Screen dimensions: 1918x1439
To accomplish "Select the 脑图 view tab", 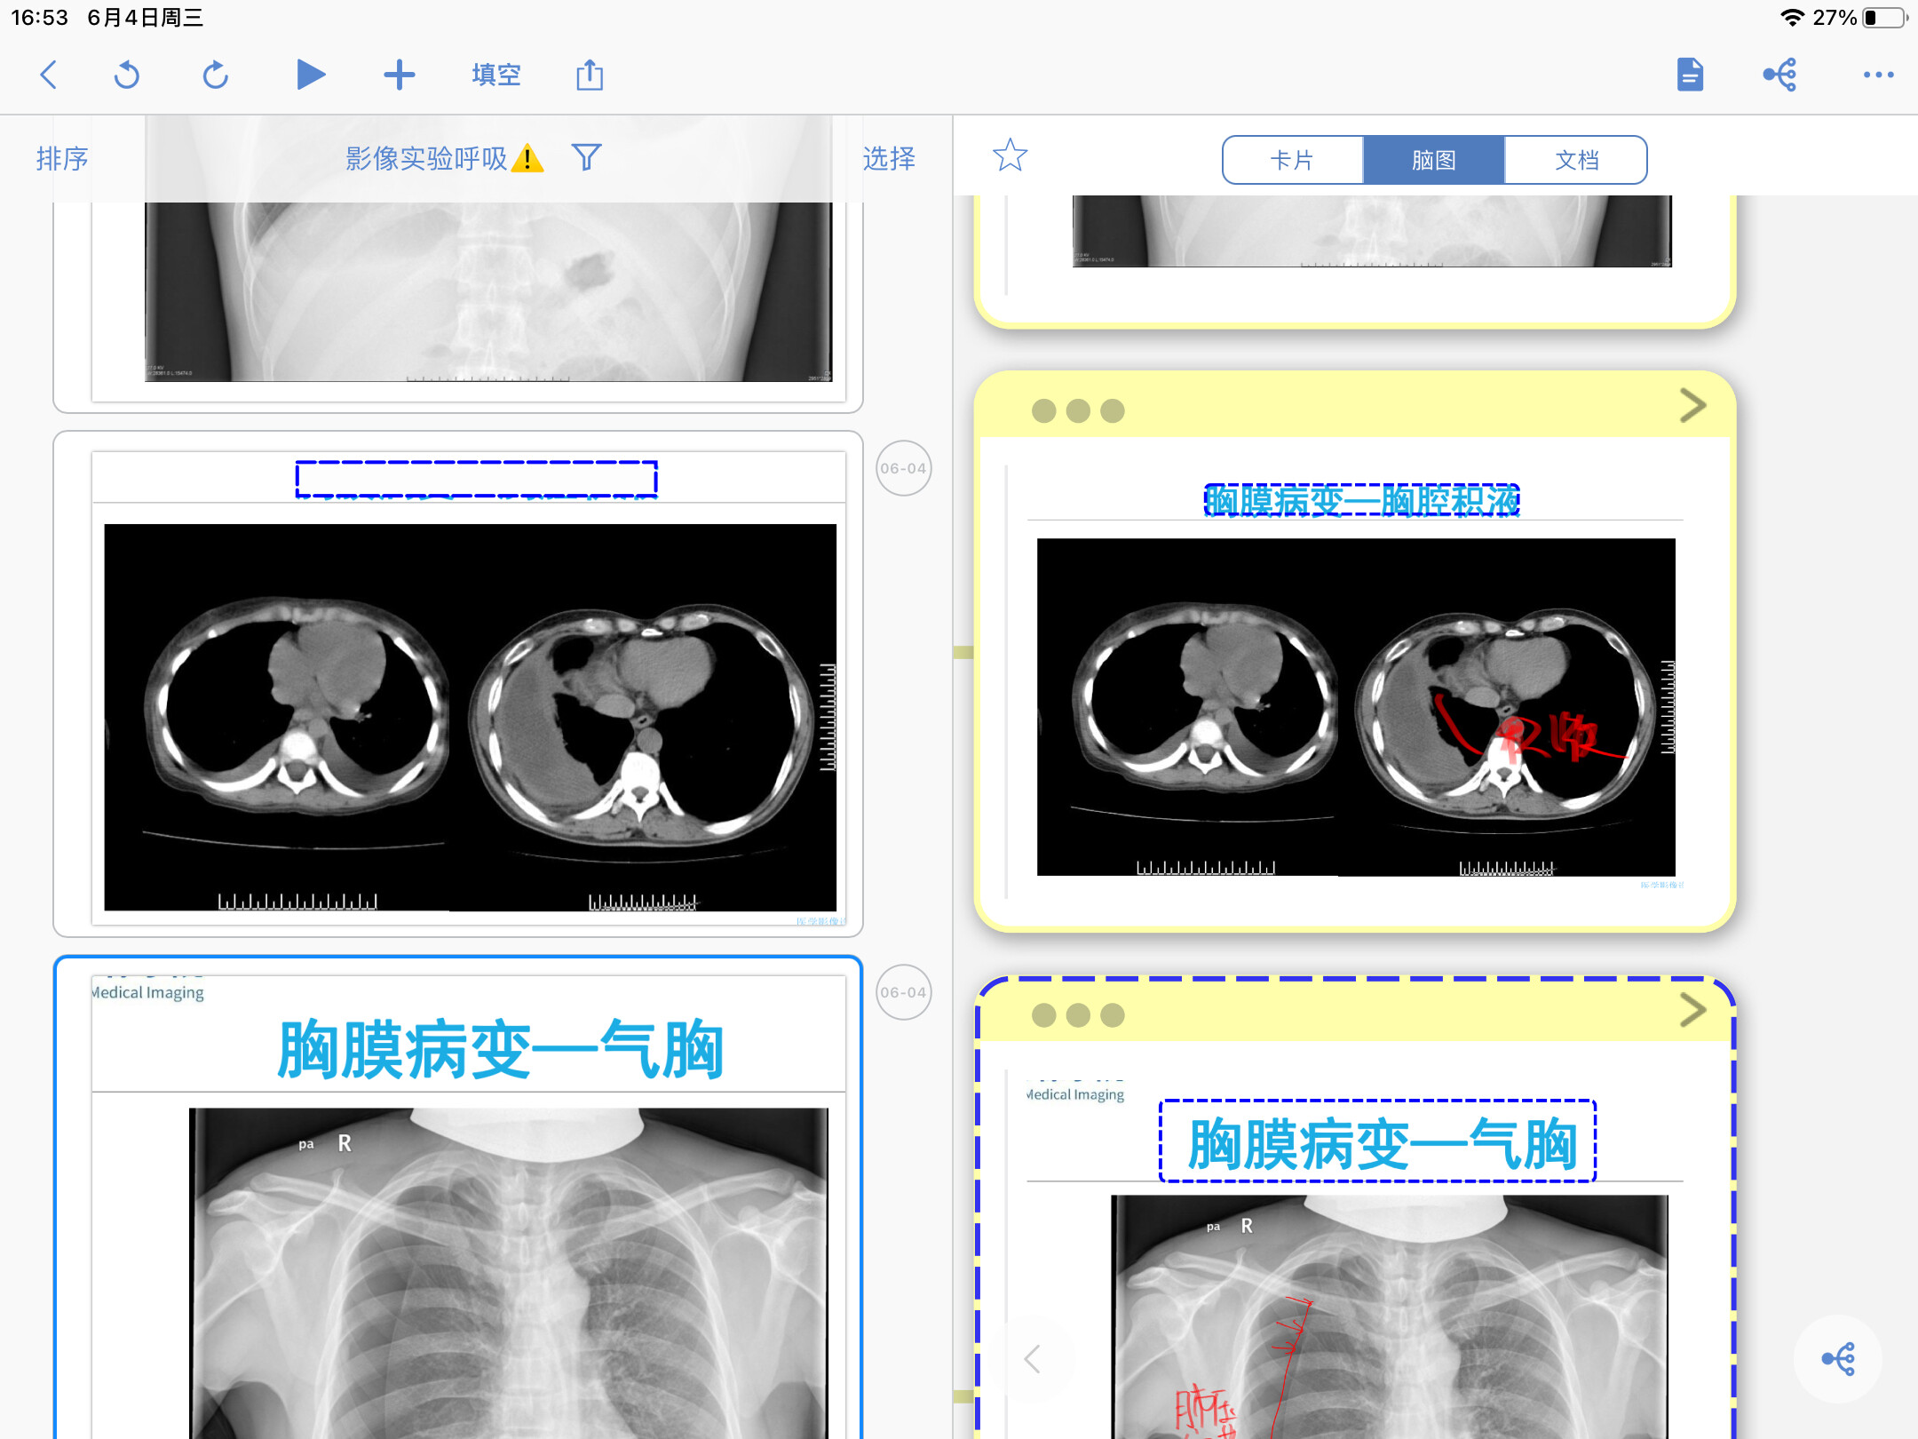I will point(1434,160).
